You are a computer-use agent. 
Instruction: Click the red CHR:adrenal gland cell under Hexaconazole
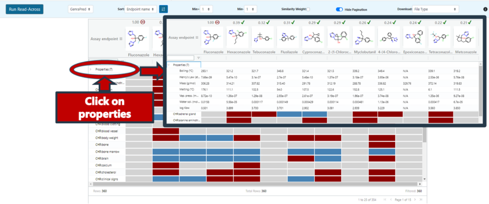tap(239, 114)
